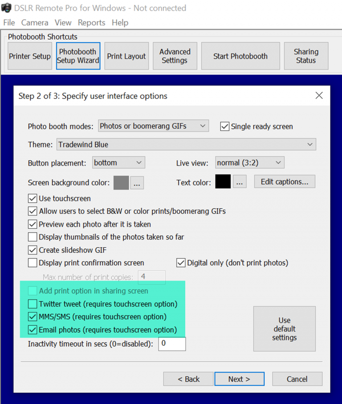Viewport: 342px width, 404px height.
Task: Click the Edit captions button
Action: [285, 181]
